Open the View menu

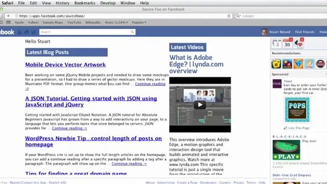pyautogui.click(x=46, y=3)
